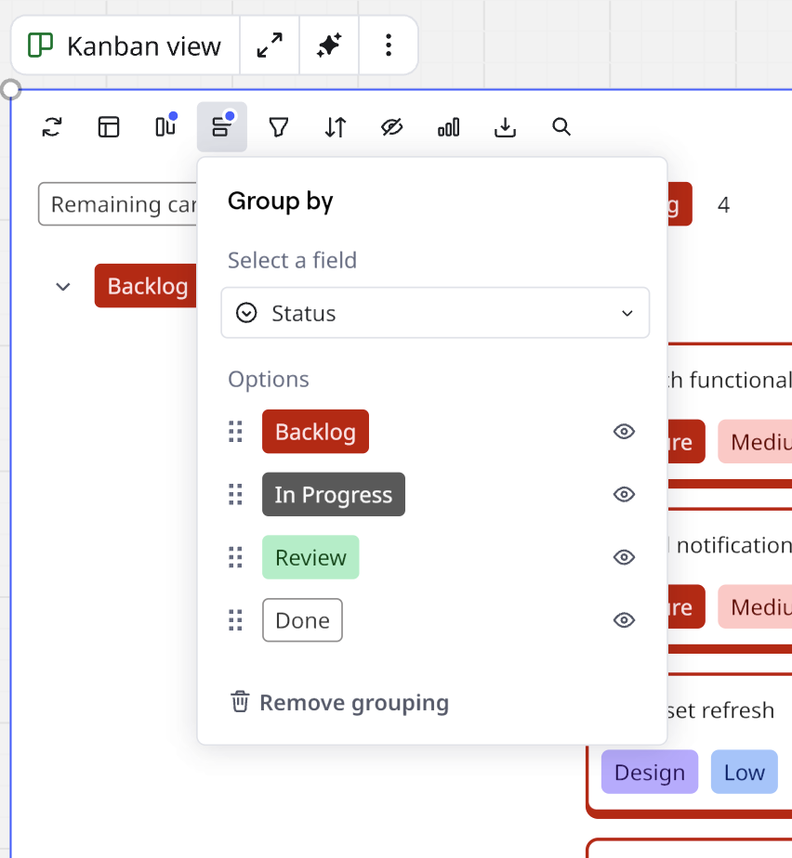Click the download export icon
Viewport: 792px width, 858px height.
pyautogui.click(x=505, y=127)
